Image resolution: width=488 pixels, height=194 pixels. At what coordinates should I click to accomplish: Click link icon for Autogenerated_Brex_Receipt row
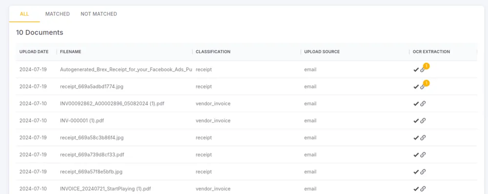(x=423, y=70)
